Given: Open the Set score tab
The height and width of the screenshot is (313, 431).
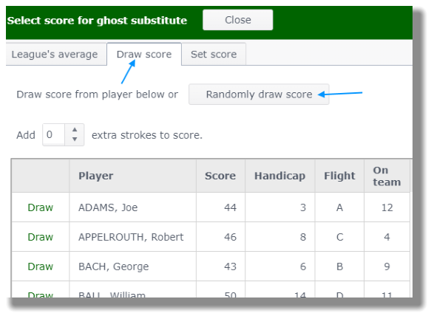Looking at the screenshot, I should pyautogui.click(x=214, y=55).
